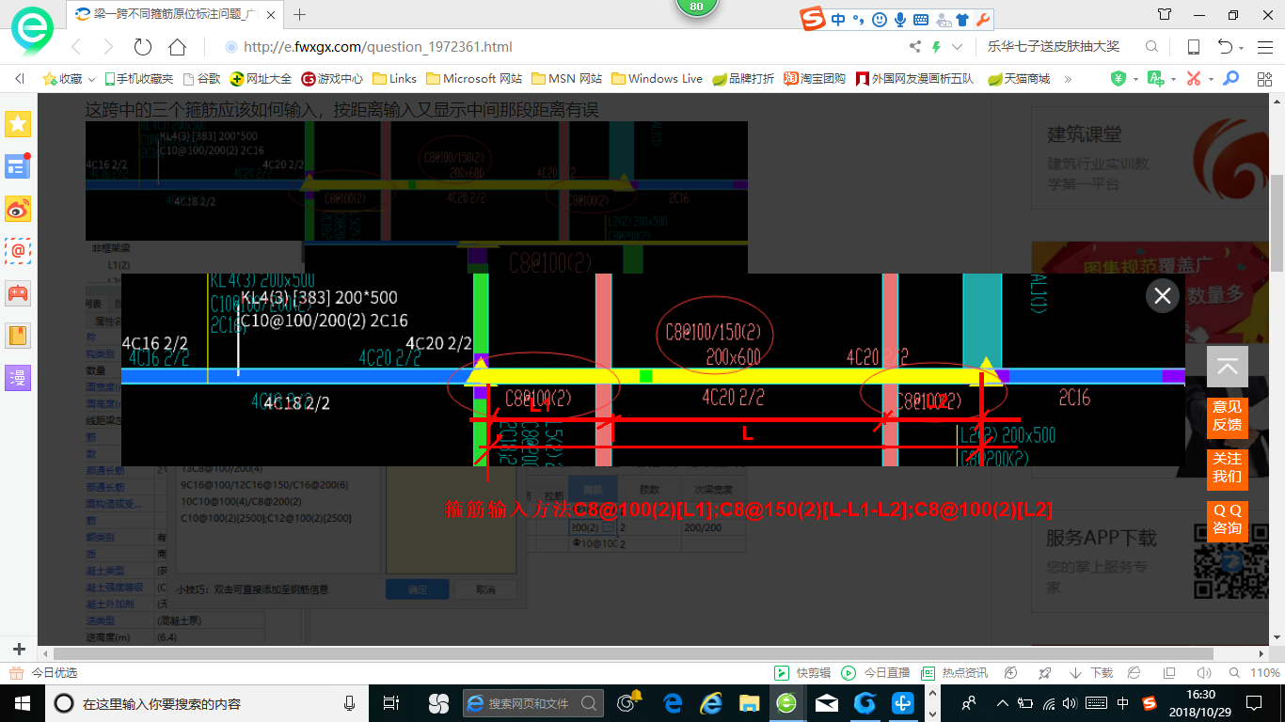
Task: Open the sidebar favorites star icon
Action: coord(18,124)
